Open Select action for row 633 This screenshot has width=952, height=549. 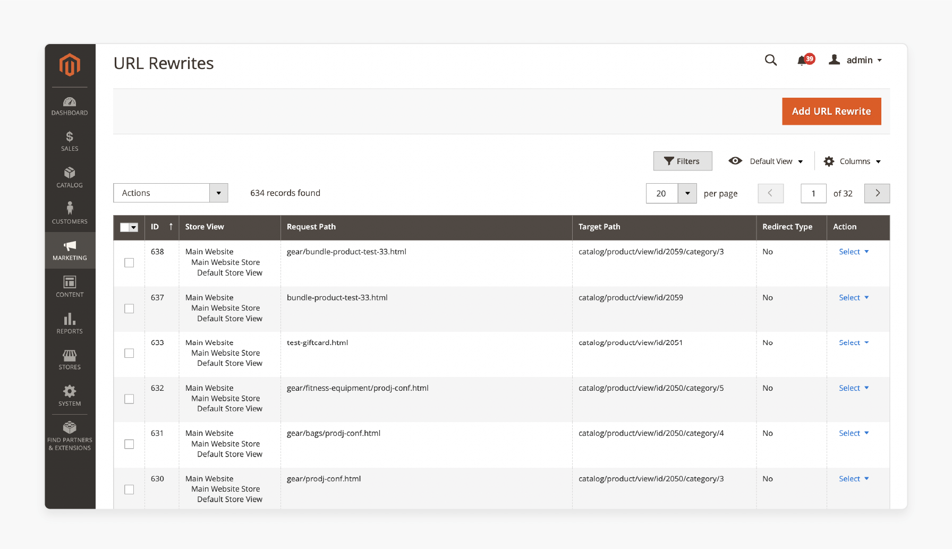tap(854, 343)
